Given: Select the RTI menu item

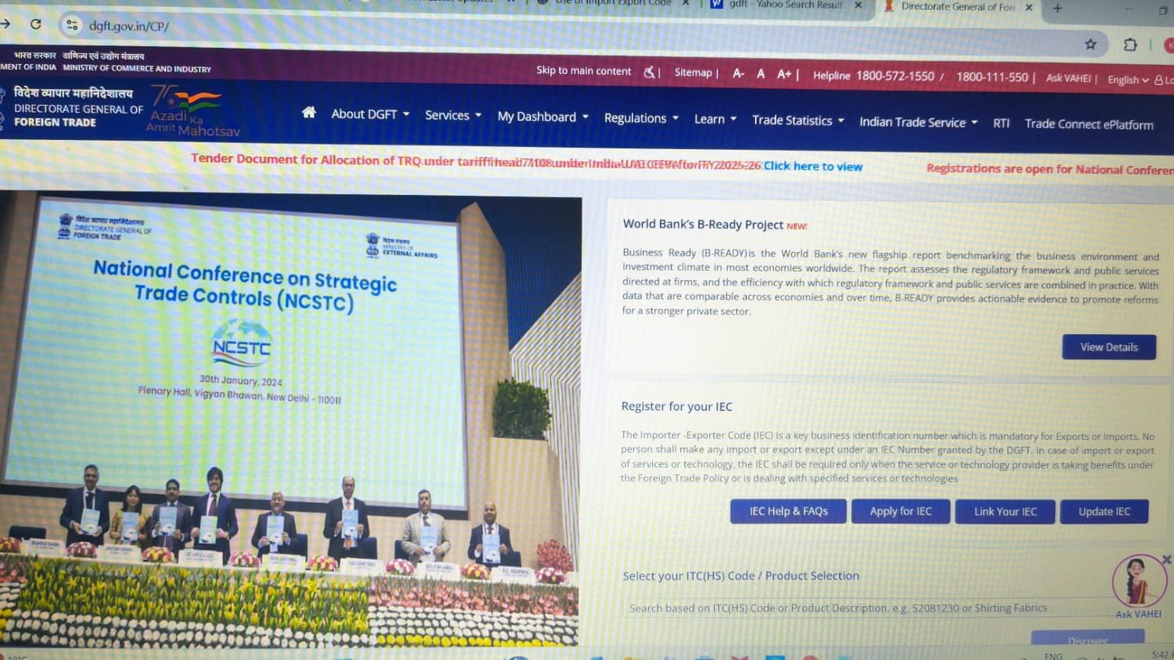Looking at the screenshot, I should click(1001, 123).
